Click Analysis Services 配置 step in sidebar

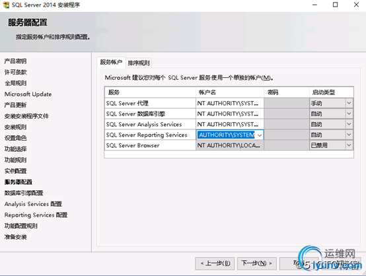pos(33,204)
